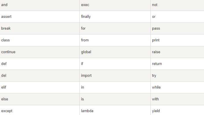Click the "from" keyword text
The height and width of the screenshot is (115, 204).
click(x=85, y=40)
